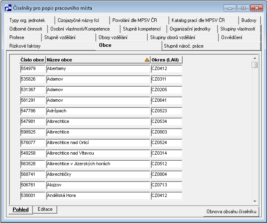Click Albrechtice field in row 547981
Image resolution: width=267 pixels, height=223 pixels.
click(x=98, y=122)
